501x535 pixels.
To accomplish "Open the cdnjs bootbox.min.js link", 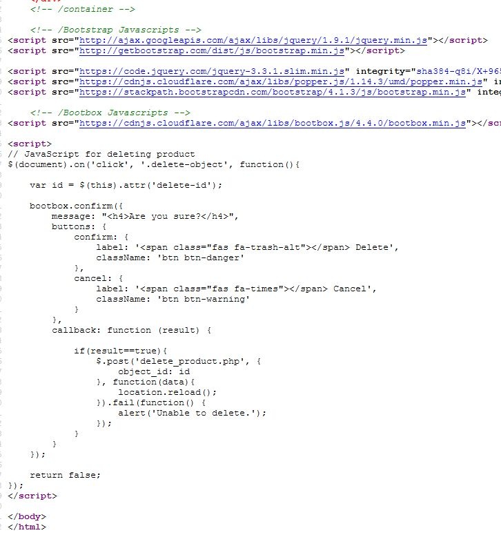I will [273, 123].
